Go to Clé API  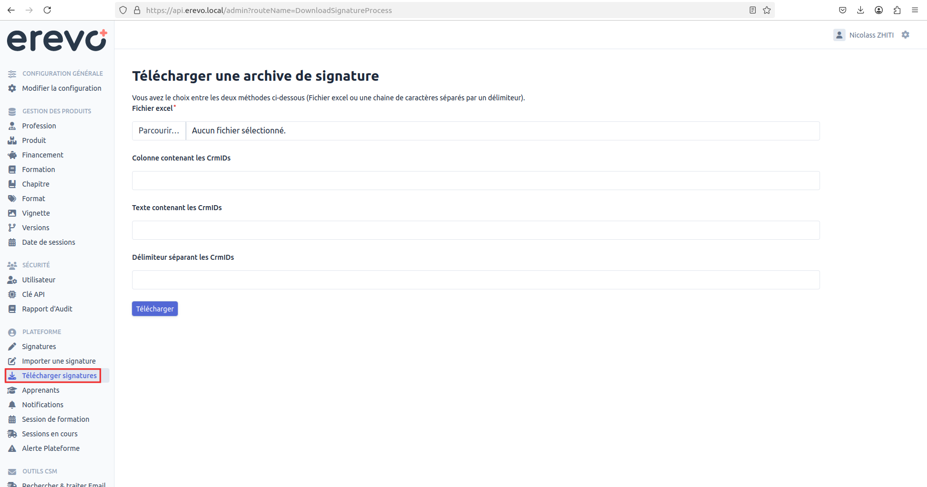pyautogui.click(x=33, y=294)
